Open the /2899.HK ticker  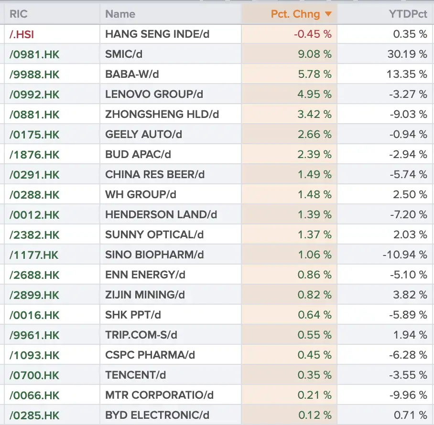34,295
